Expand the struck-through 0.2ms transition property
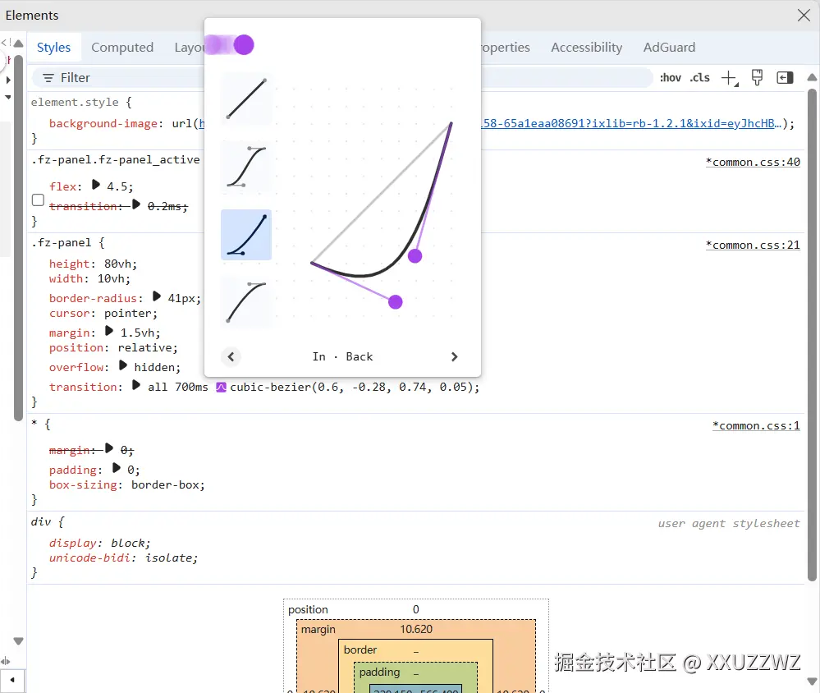820x693 pixels. [136, 204]
